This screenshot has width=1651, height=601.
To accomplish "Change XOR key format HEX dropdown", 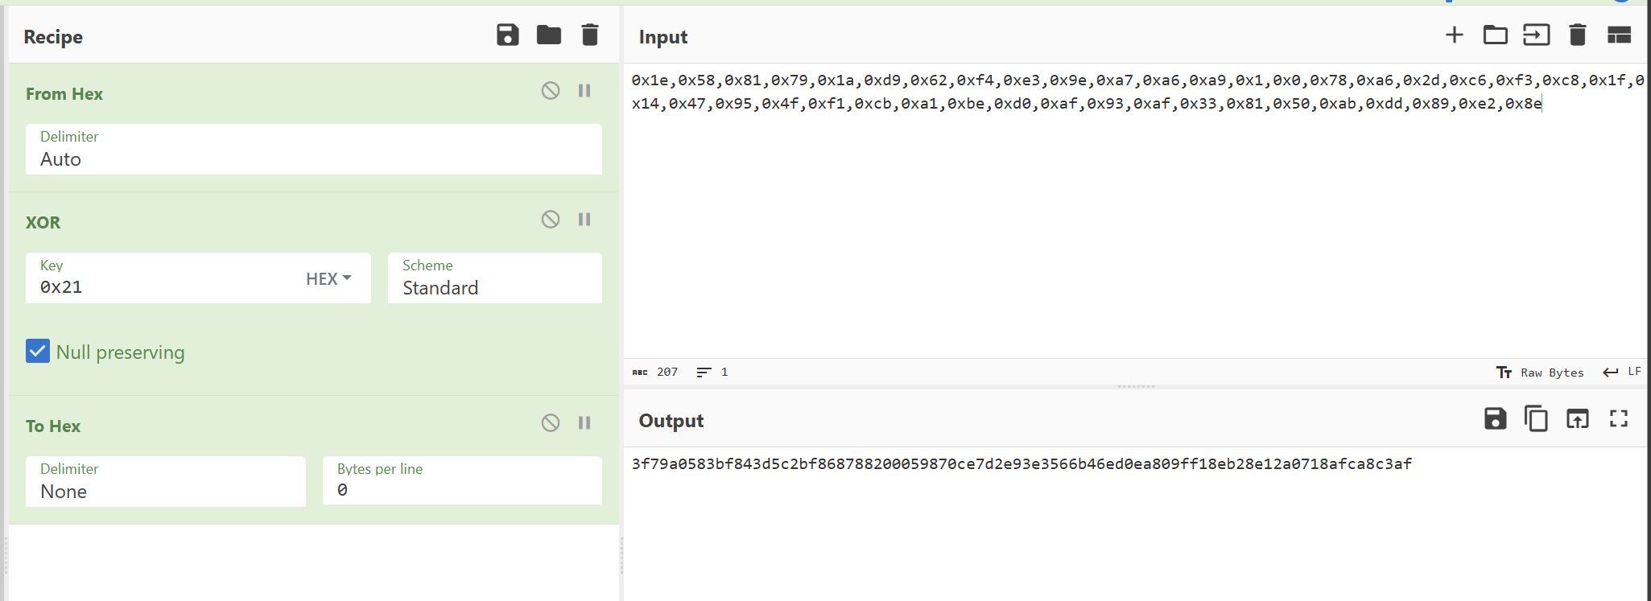I will (x=328, y=278).
